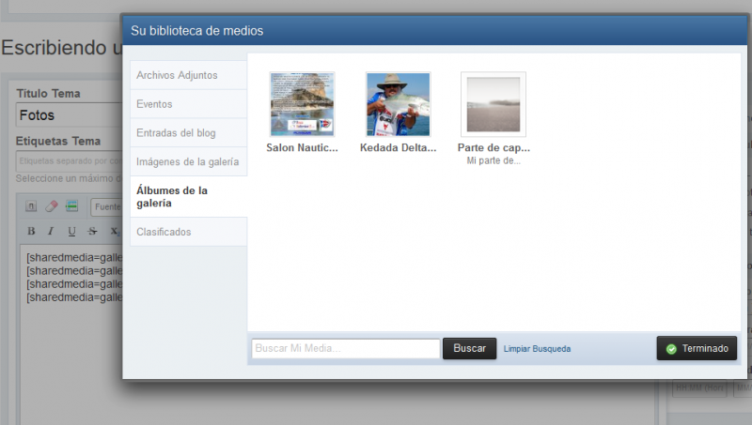The height and width of the screenshot is (425, 752).
Task: Click the Terminado button
Action: [x=697, y=348]
